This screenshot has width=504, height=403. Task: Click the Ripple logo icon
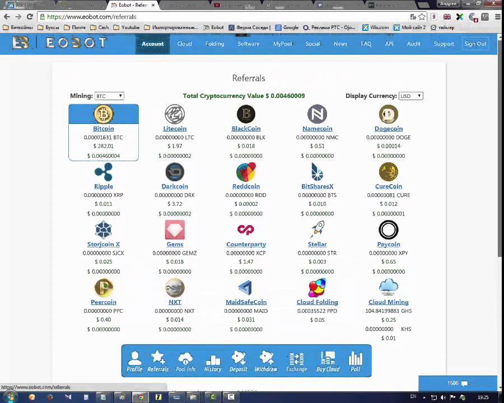[104, 172]
